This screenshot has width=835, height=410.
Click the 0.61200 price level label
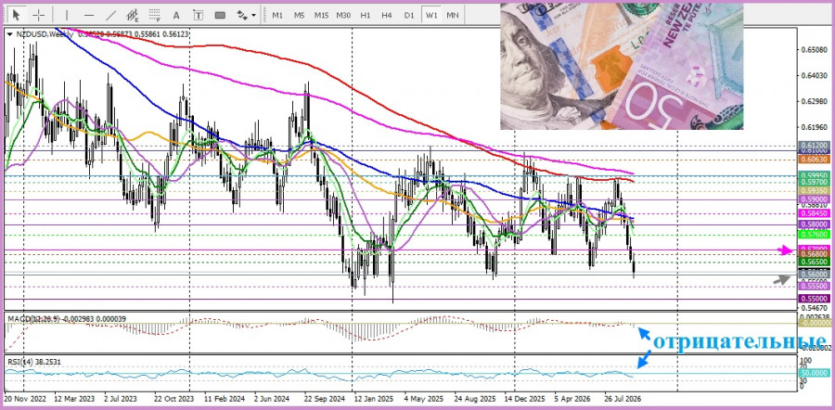click(815, 145)
